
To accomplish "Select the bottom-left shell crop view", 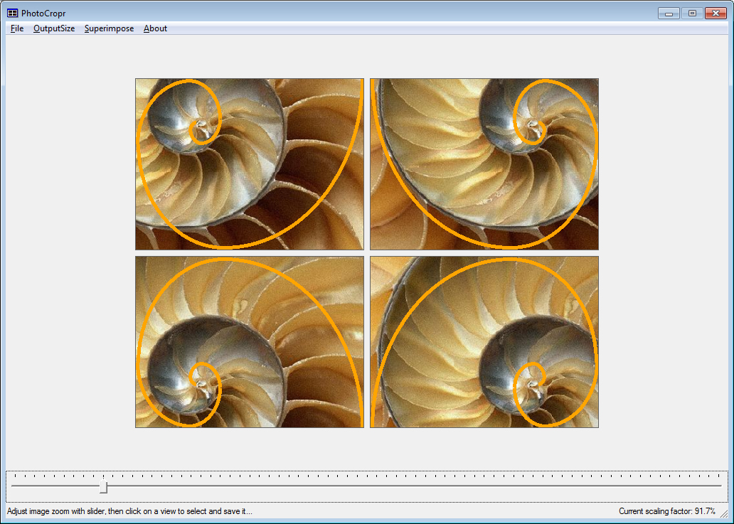I will [250, 342].
